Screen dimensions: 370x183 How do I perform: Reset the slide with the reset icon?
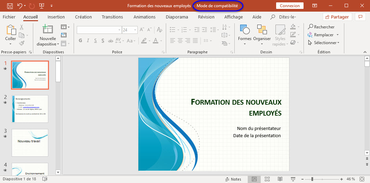(x=64, y=35)
